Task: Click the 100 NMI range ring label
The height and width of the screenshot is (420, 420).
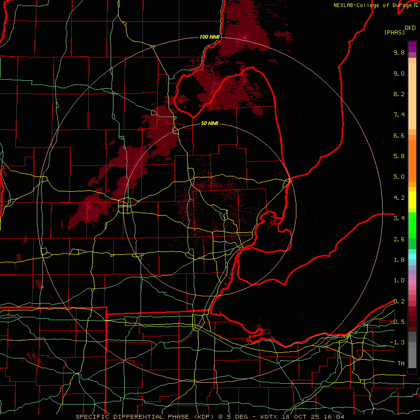Action: (x=210, y=37)
